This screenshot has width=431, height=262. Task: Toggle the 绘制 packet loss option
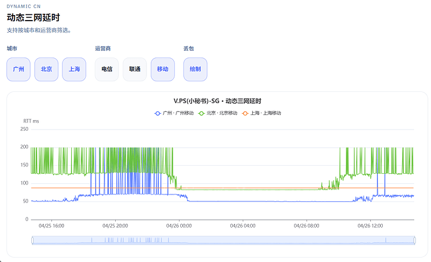pyautogui.click(x=195, y=69)
